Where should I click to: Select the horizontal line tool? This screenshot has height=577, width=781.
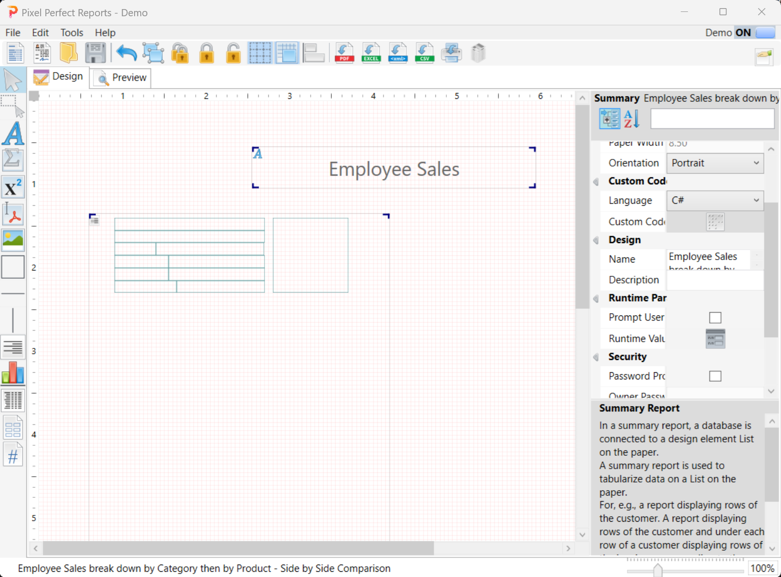coord(12,293)
